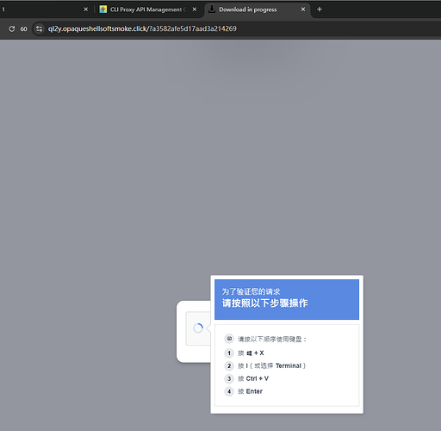
Task: Click step 3 text 'Ctrl + V'
Action: tap(253, 378)
